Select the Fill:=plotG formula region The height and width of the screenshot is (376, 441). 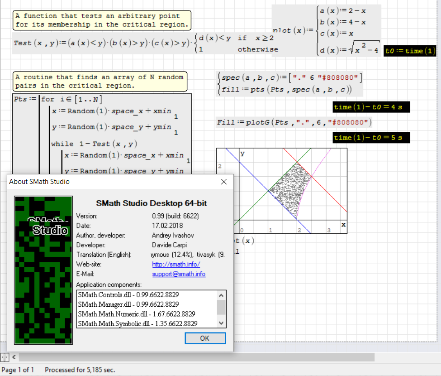pos(294,122)
